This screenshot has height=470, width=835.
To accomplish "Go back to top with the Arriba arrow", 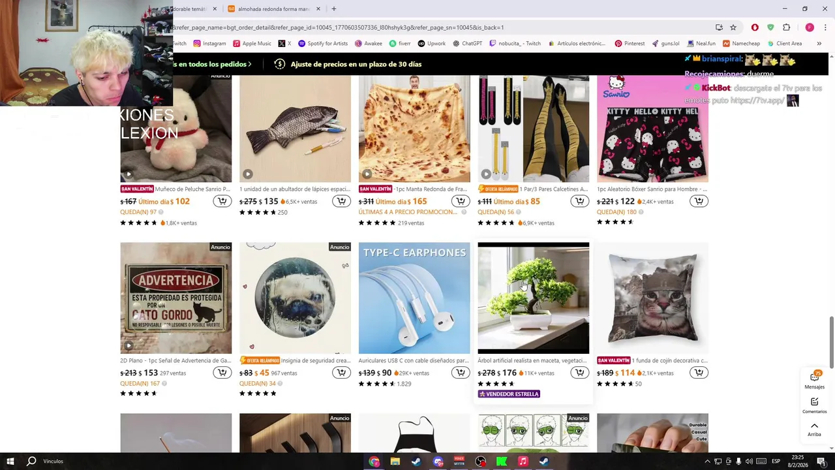I will tap(814, 429).
